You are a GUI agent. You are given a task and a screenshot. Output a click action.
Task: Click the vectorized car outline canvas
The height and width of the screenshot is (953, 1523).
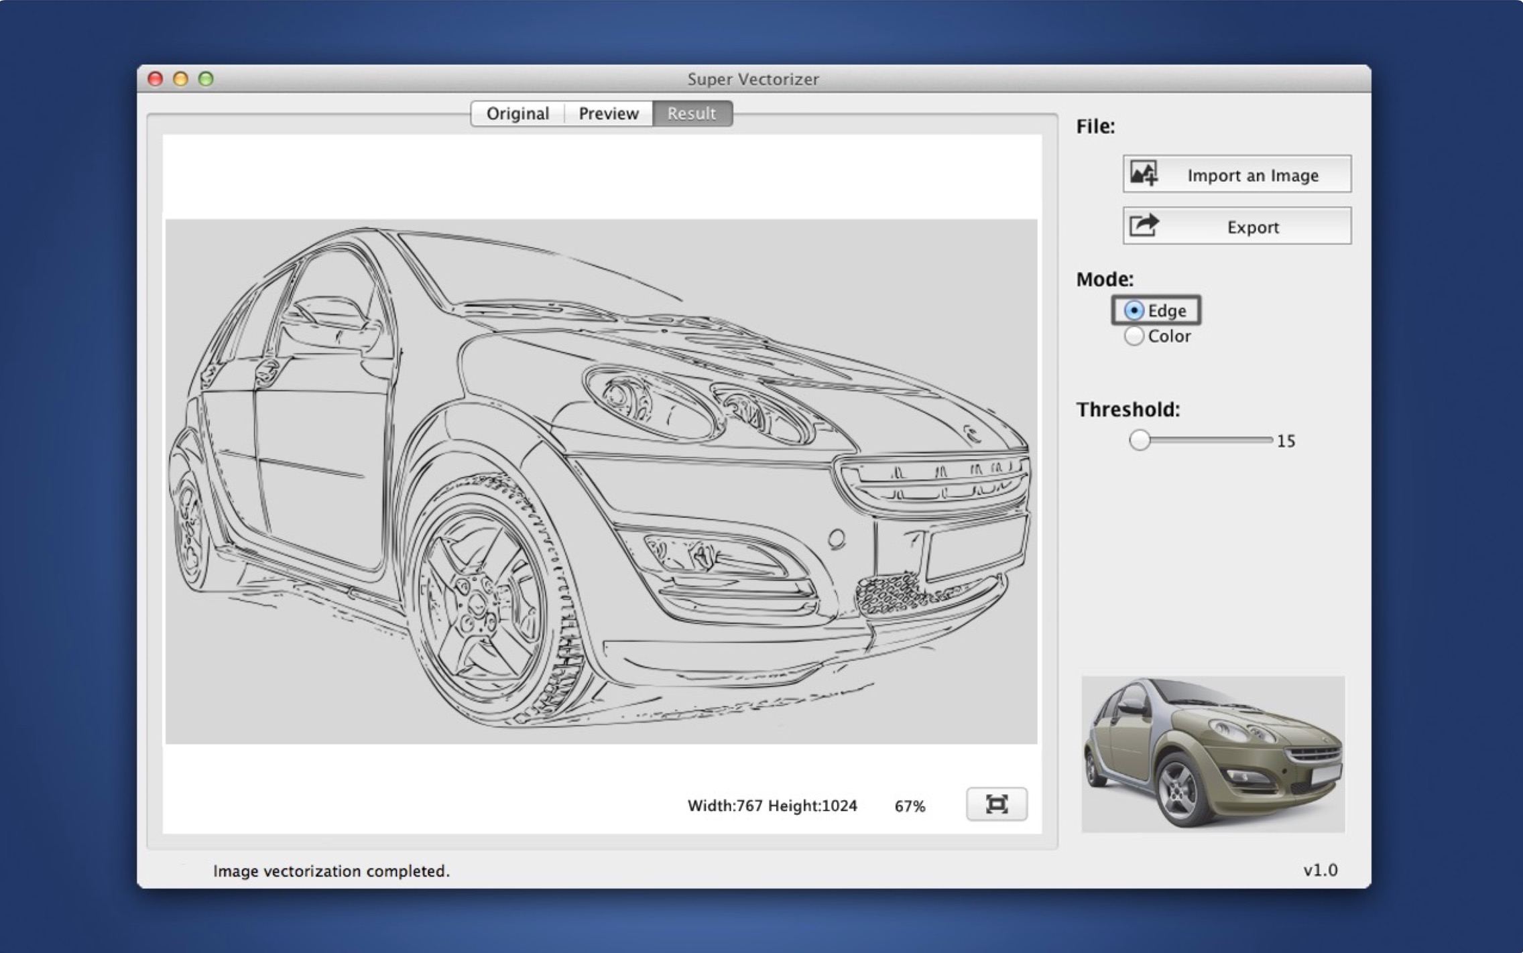(x=601, y=481)
